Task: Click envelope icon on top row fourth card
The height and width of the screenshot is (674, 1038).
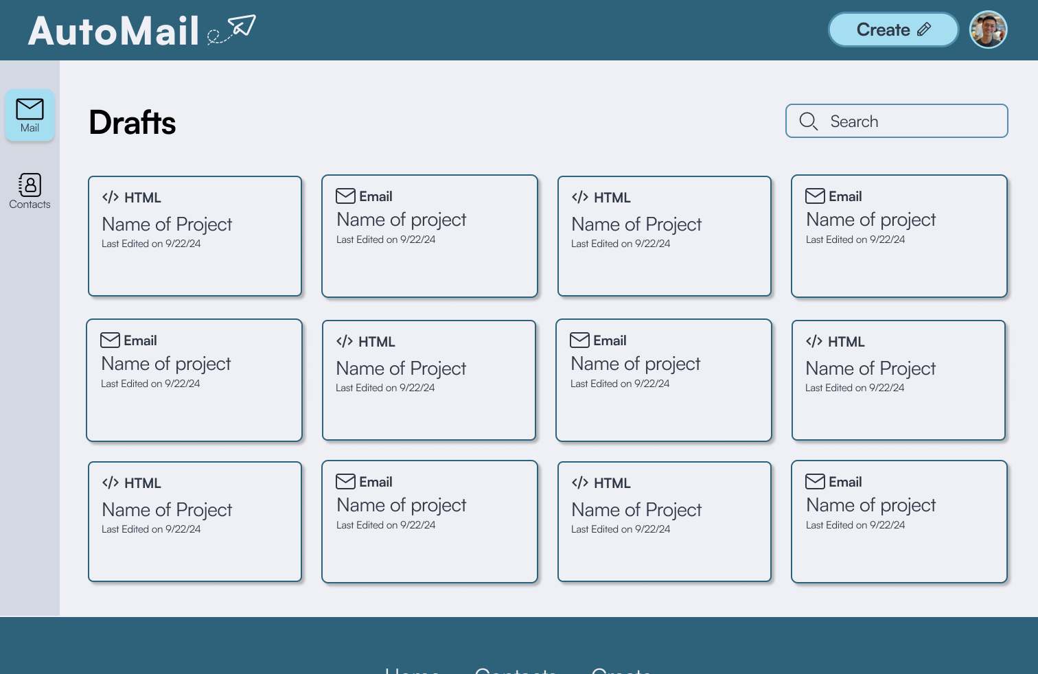Action: [x=815, y=196]
